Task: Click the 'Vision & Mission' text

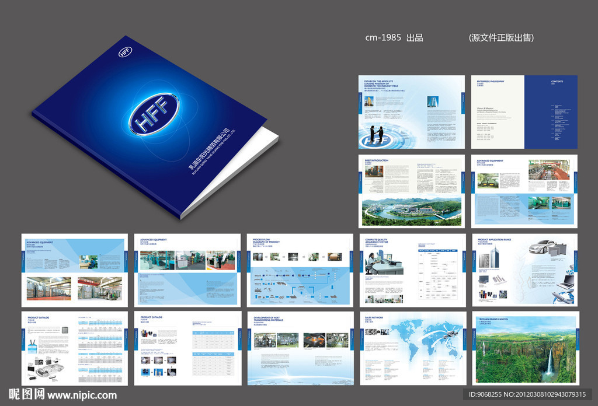Action: coord(485,108)
